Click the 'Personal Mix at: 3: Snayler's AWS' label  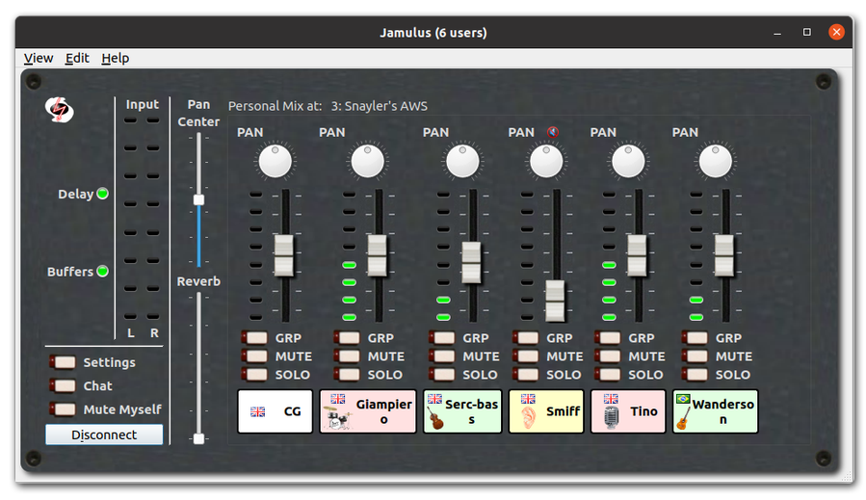click(328, 106)
